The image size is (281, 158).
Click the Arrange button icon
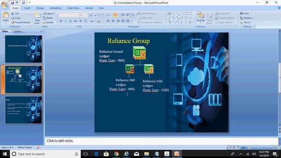pos(201,15)
